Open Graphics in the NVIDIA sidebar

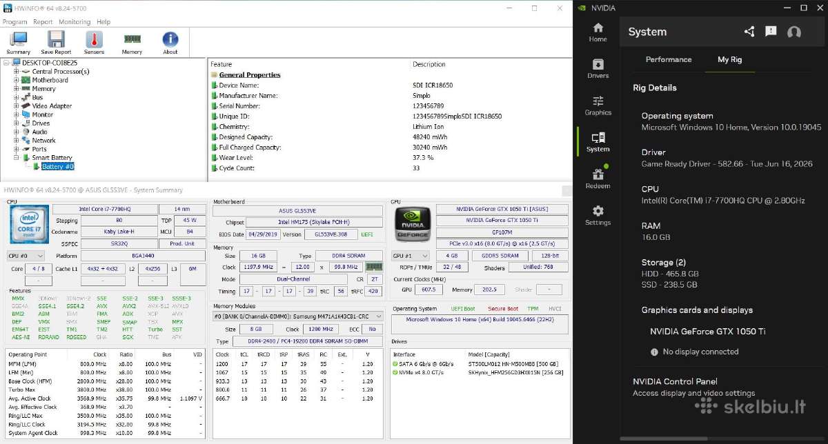[598, 105]
